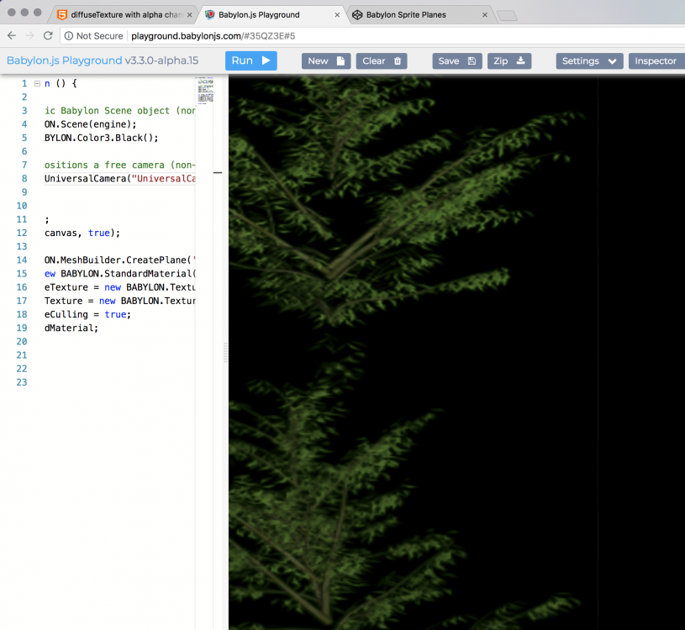The image size is (685, 630).
Task: View site info Not Secure icon
Action: 69,36
